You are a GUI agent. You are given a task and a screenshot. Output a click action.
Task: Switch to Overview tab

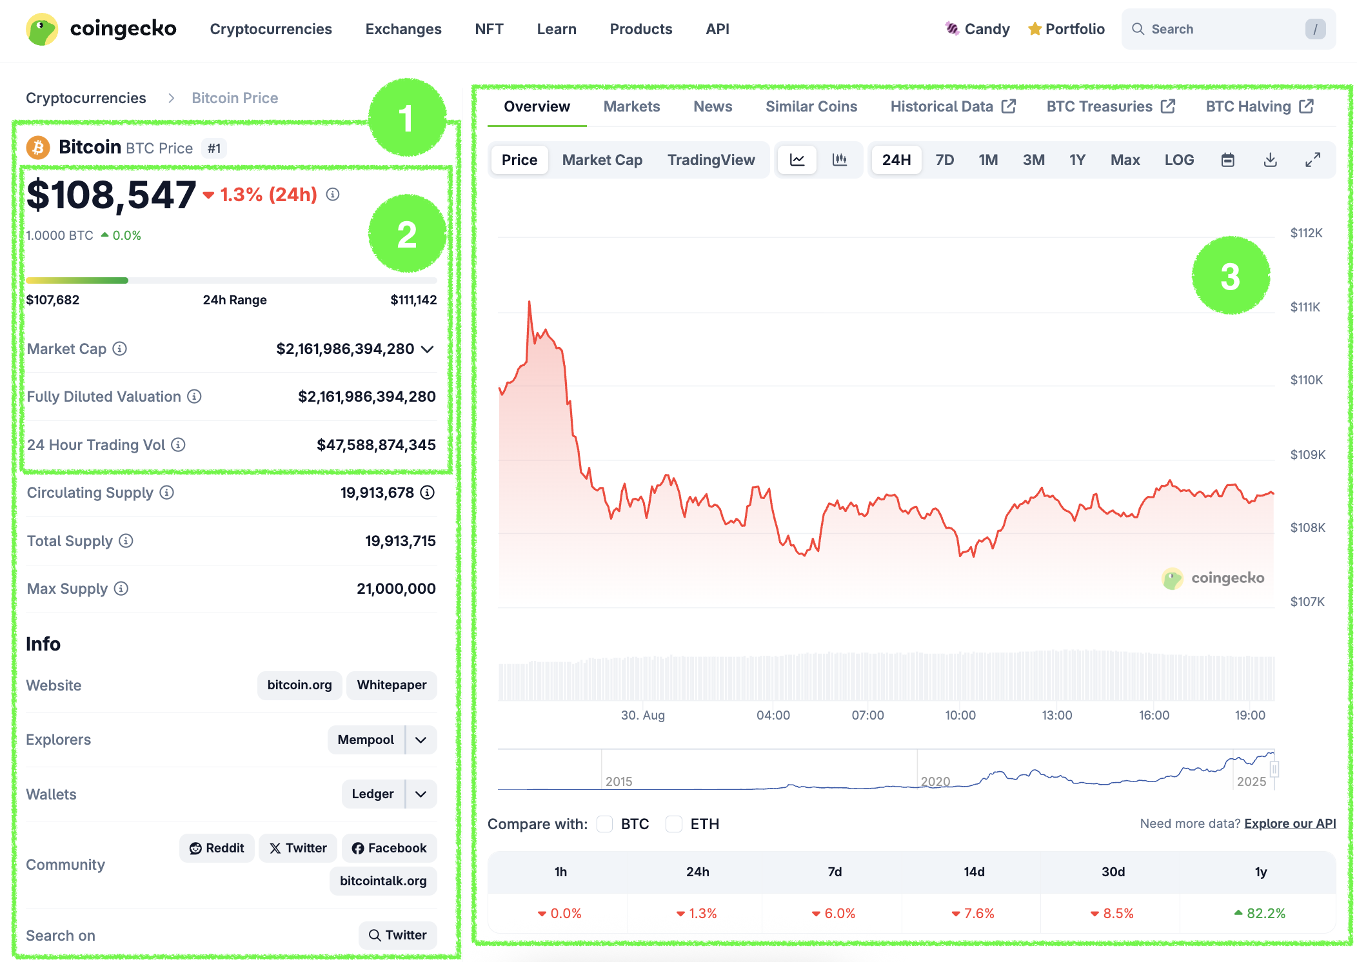(537, 106)
